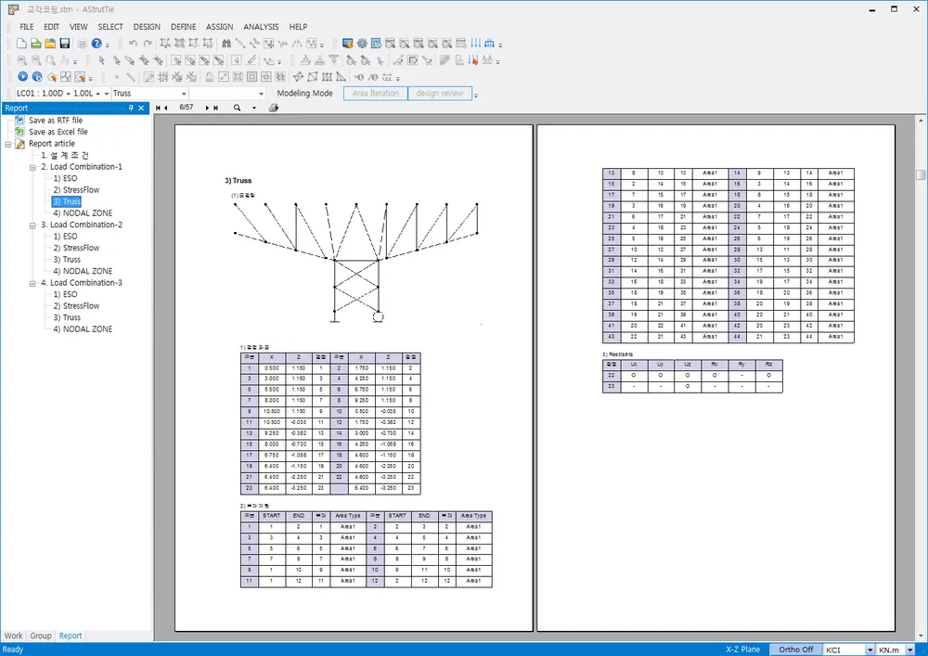This screenshot has width=928, height=656.
Task: Open the ASSIGN menu
Action: (x=220, y=27)
